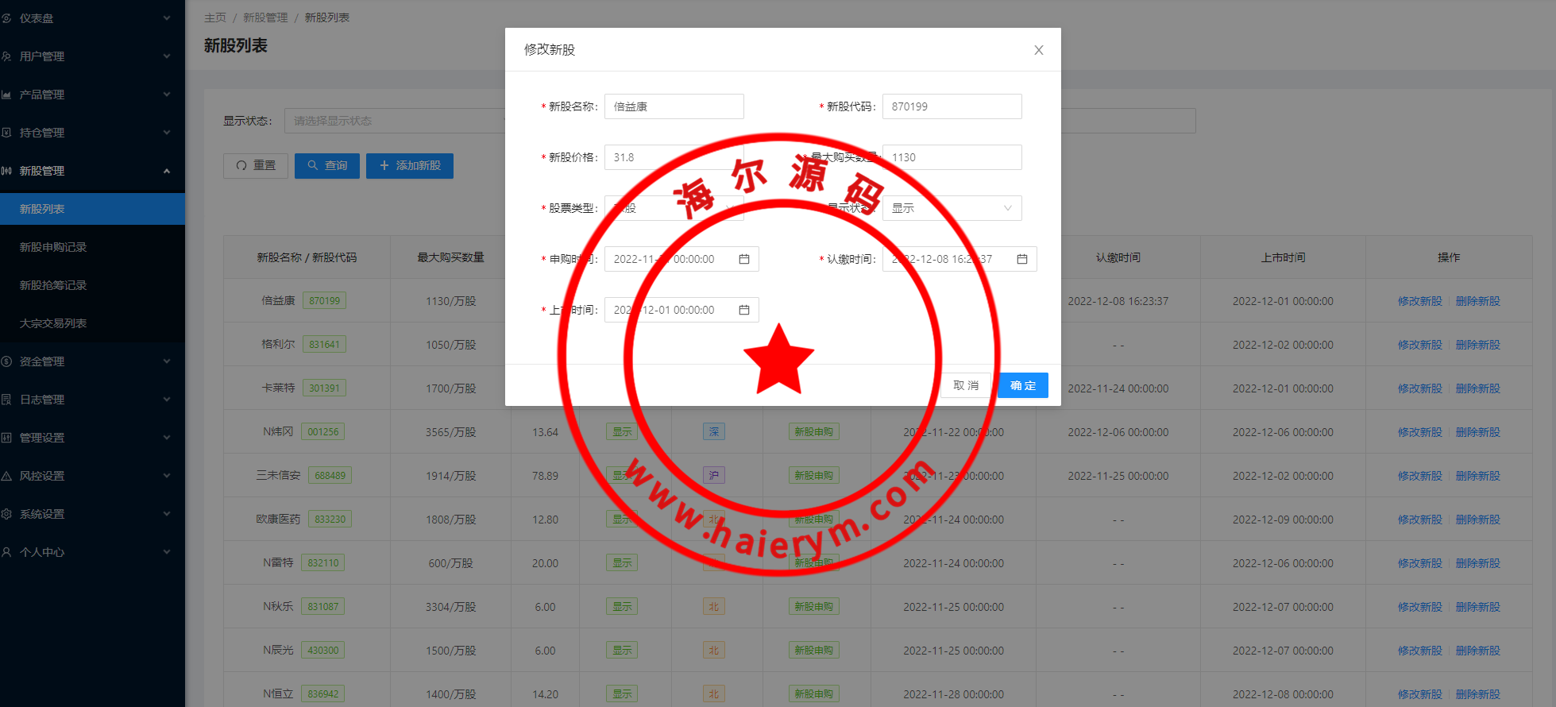Go to 大宗交易列表 page
The image size is (1556, 707).
pos(53,323)
